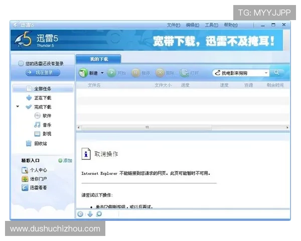
Task: Click the Open (打开) folder icon
Action: pyautogui.click(x=184, y=73)
